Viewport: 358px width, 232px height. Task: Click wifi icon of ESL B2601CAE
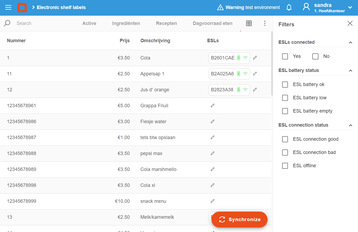click(x=245, y=58)
